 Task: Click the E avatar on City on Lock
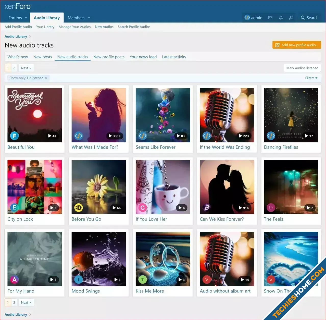pyautogui.click(x=15, y=208)
